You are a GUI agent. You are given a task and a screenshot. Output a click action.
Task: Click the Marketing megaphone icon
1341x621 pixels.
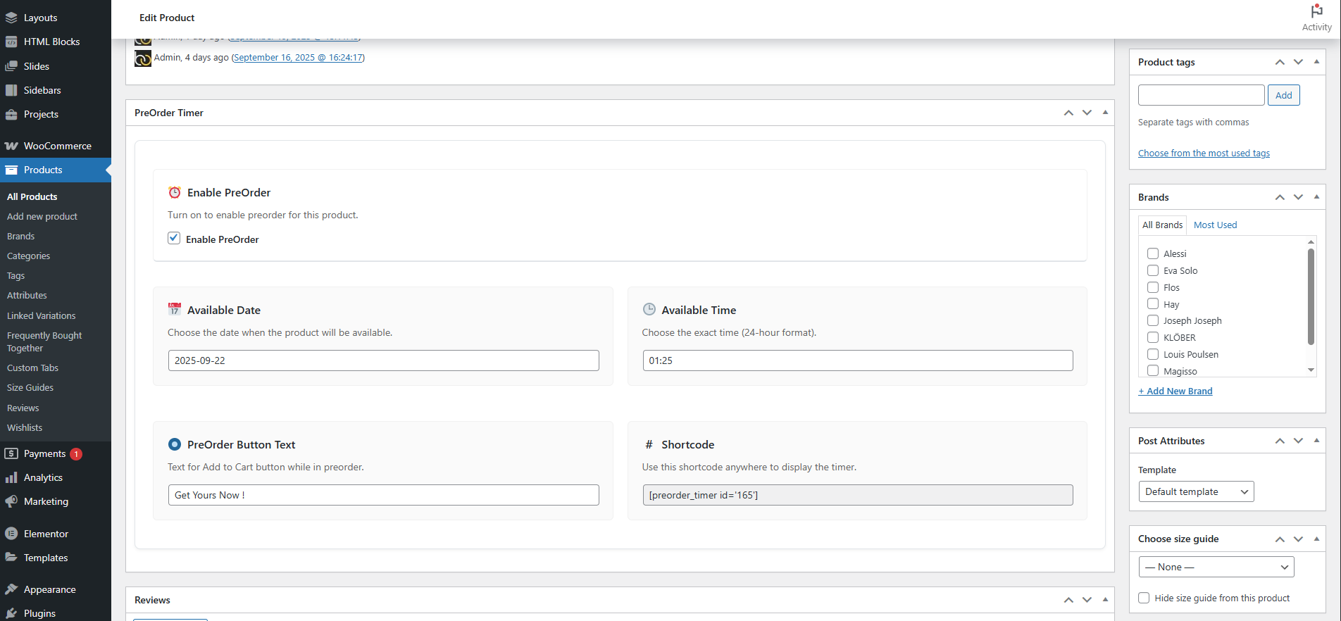click(x=11, y=501)
